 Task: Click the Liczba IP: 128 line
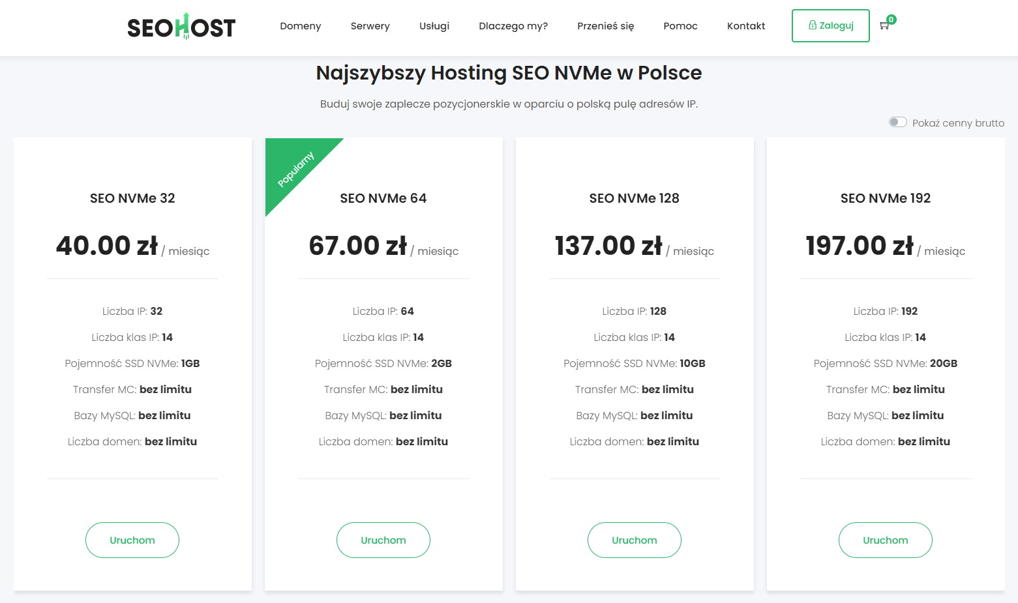(635, 312)
